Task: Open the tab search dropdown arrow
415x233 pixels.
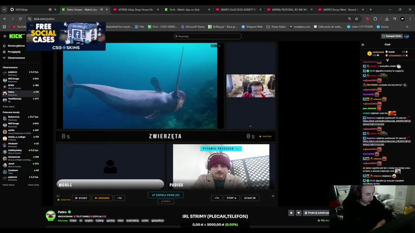Action: click(x=4, y=9)
